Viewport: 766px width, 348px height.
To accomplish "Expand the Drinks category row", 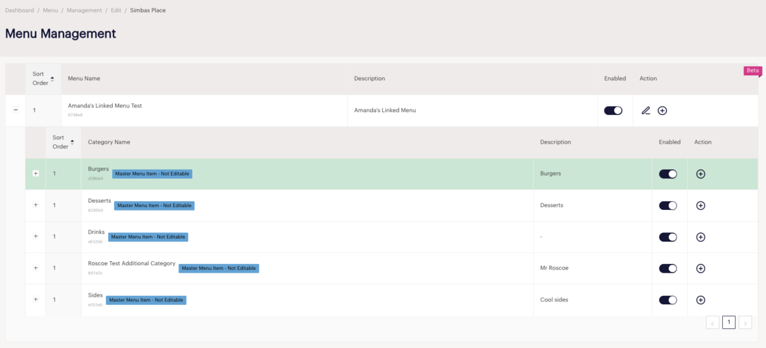I will pyautogui.click(x=36, y=237).
